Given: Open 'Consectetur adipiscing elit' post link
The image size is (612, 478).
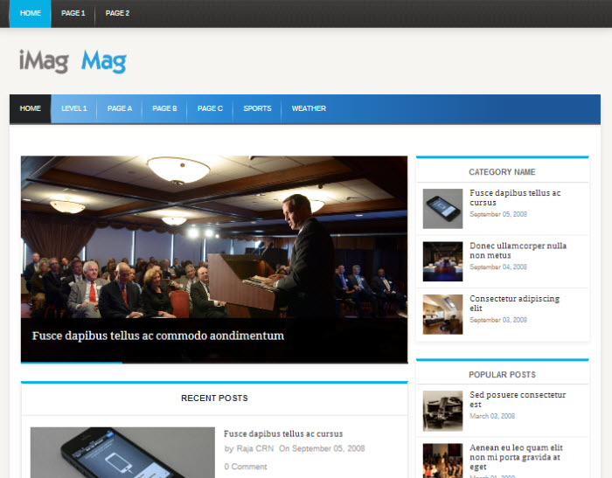Looking at the screenshot, I should tap(514, 303).
